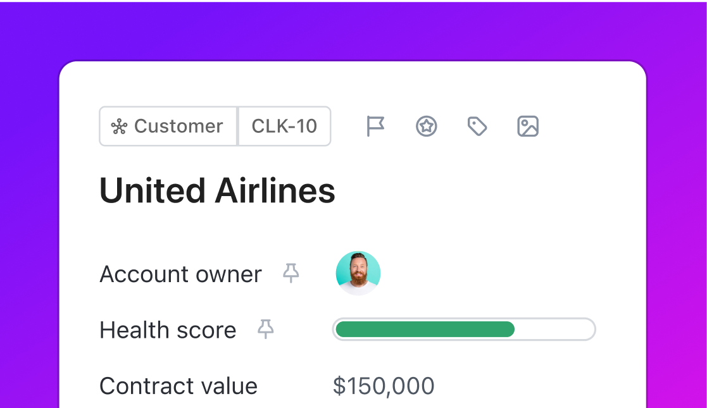Toggle pin next to Health score
Viewport: 707px width, 408px height.
point(266,329)
